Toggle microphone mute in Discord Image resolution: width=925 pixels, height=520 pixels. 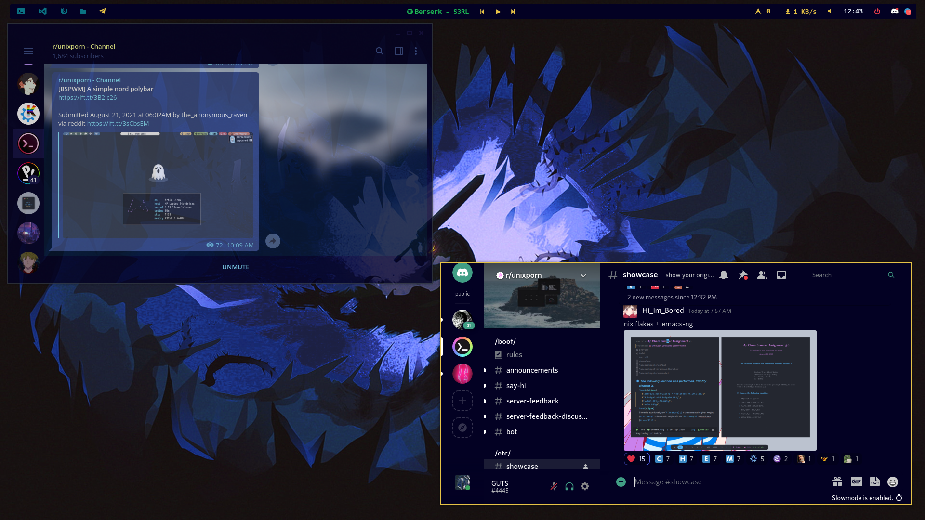pos(554,486)
